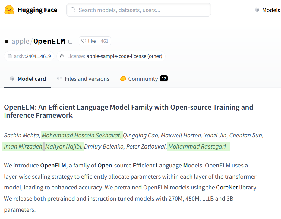The image size is (281, 219).
Task: Click the heart icon to like OpenELM
Action: [84, 41]
